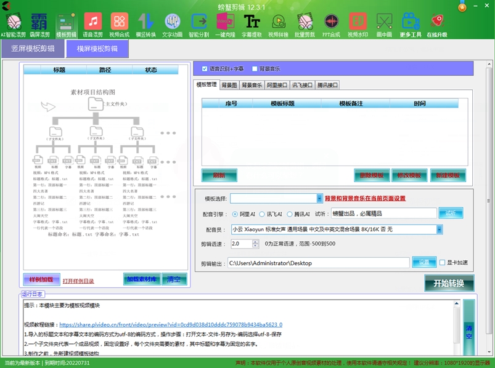Viewport: 495px width, 368px height.
Task: Click the 设置 output path button
Action: [424, 262]
